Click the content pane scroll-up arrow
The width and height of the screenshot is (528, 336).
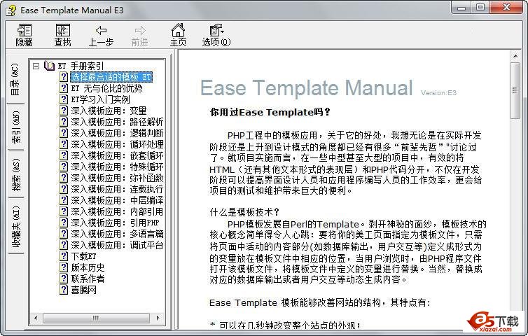(x=515, y=55)
